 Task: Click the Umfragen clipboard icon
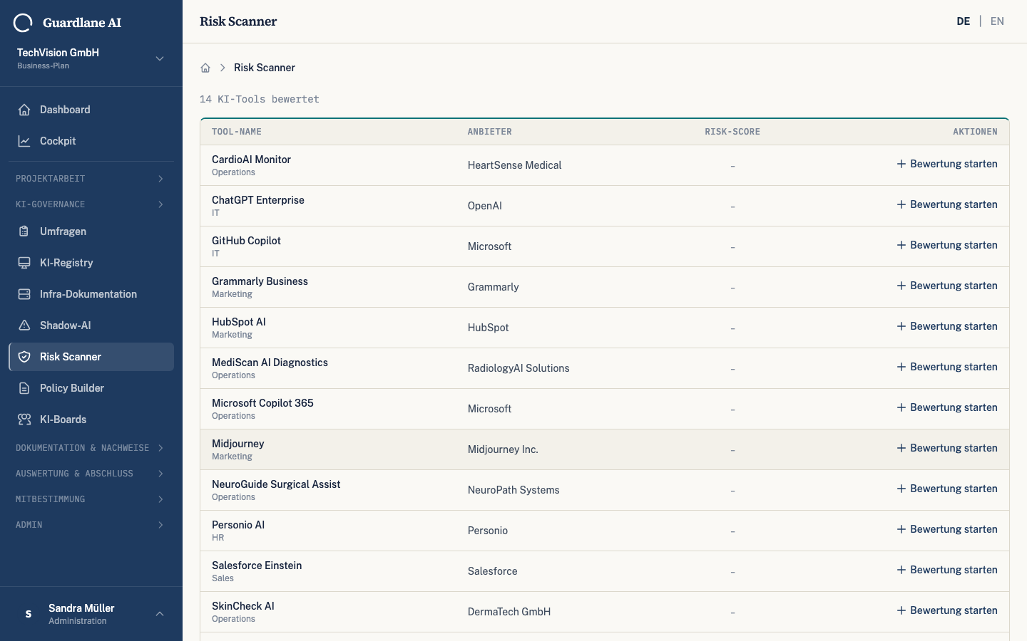pyautogui.click(x=24, y=231)
